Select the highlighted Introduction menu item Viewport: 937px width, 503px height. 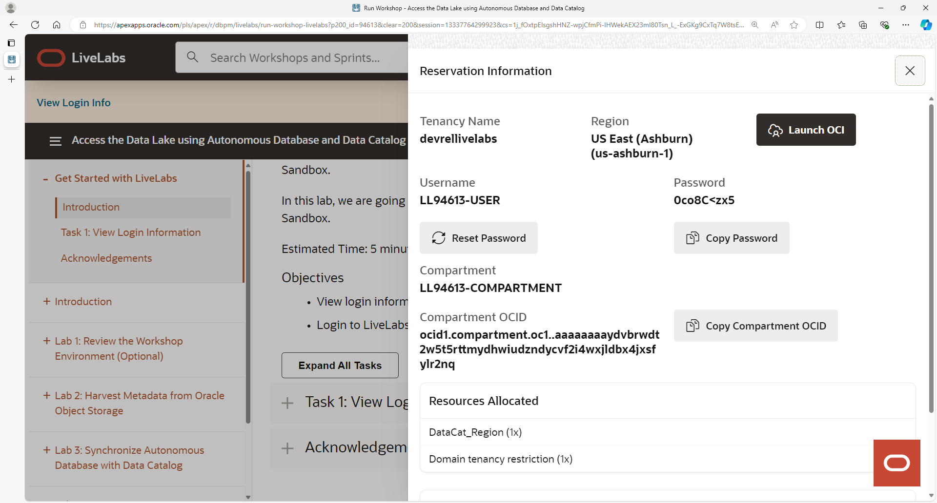coord(143,207)
